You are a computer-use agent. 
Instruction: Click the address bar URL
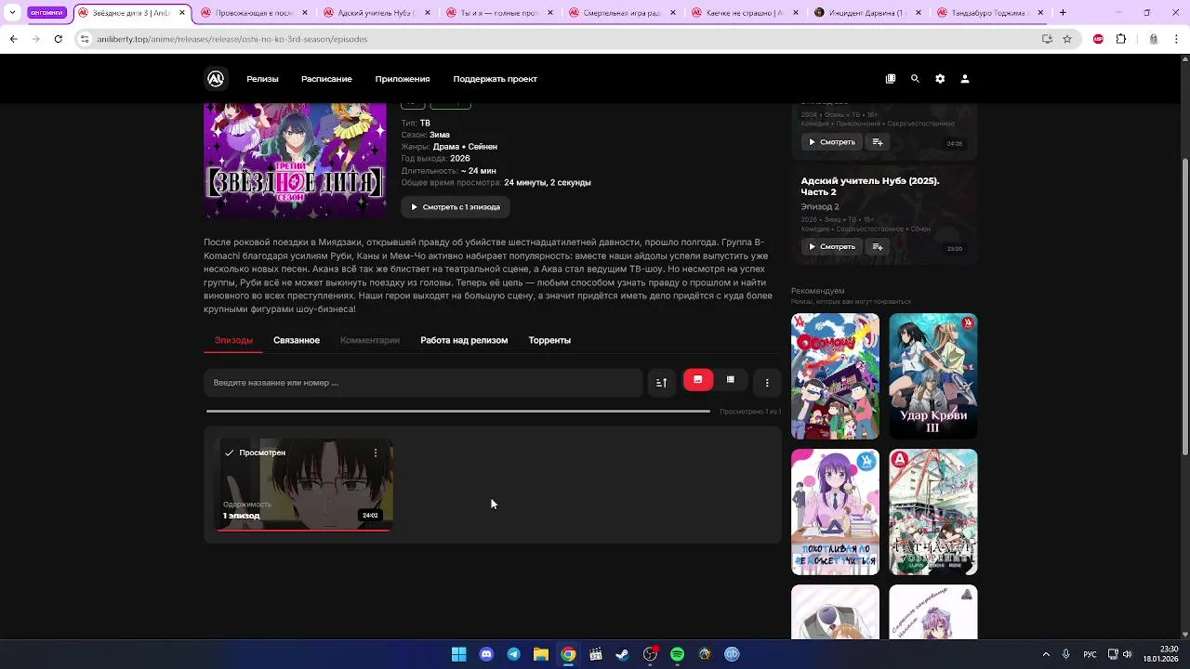point(231,39)
